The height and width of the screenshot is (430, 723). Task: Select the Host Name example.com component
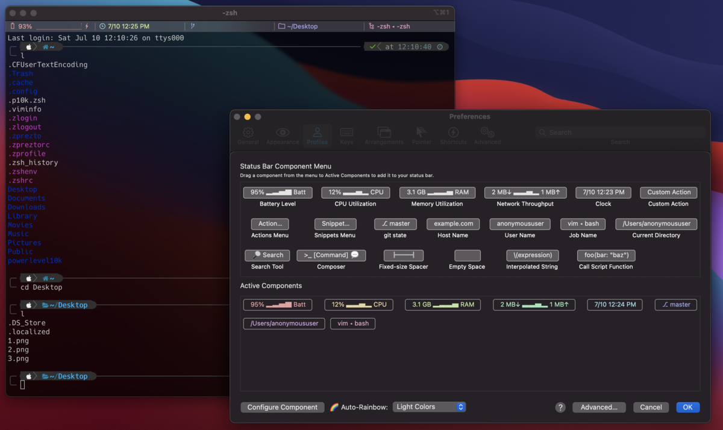point(454,224)
